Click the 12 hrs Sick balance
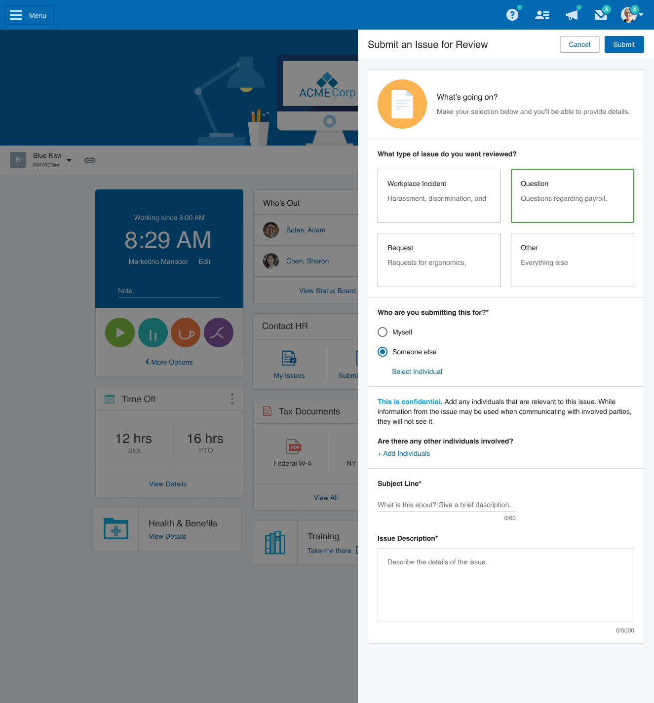This screenshot has width=654, height=703. click(134, 443)
